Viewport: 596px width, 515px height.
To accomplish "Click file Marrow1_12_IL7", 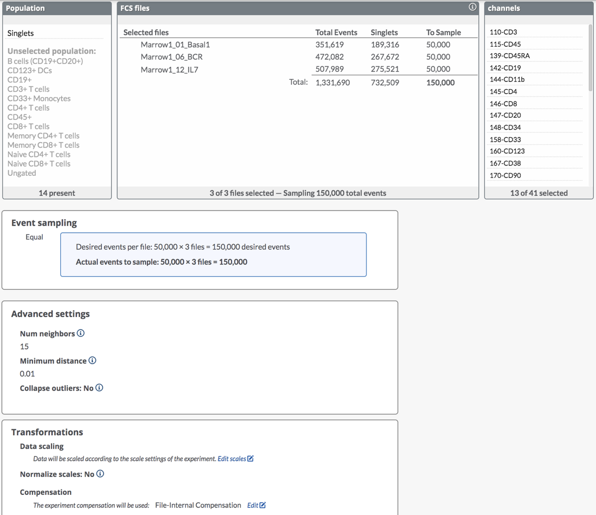I will click(169, 69).
